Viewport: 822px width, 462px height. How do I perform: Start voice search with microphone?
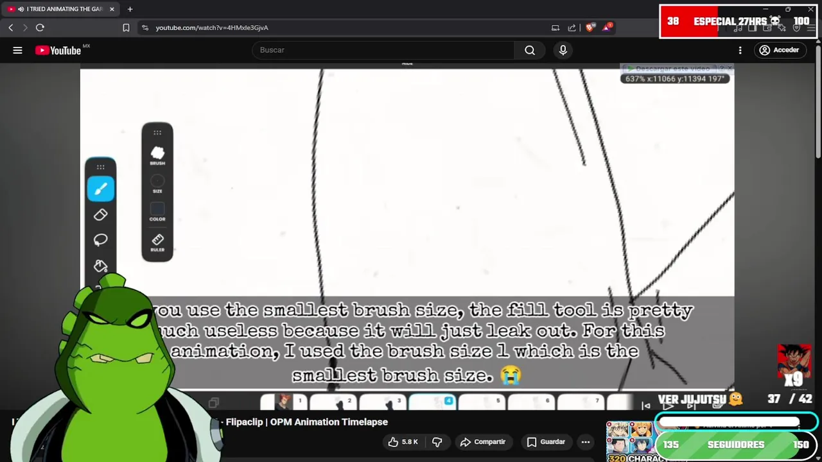[563, 50]
